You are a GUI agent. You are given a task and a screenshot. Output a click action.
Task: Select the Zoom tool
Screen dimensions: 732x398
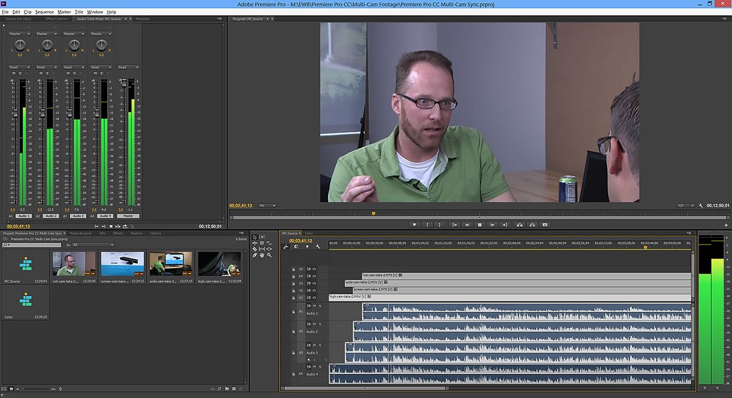[x=269, y=255]
